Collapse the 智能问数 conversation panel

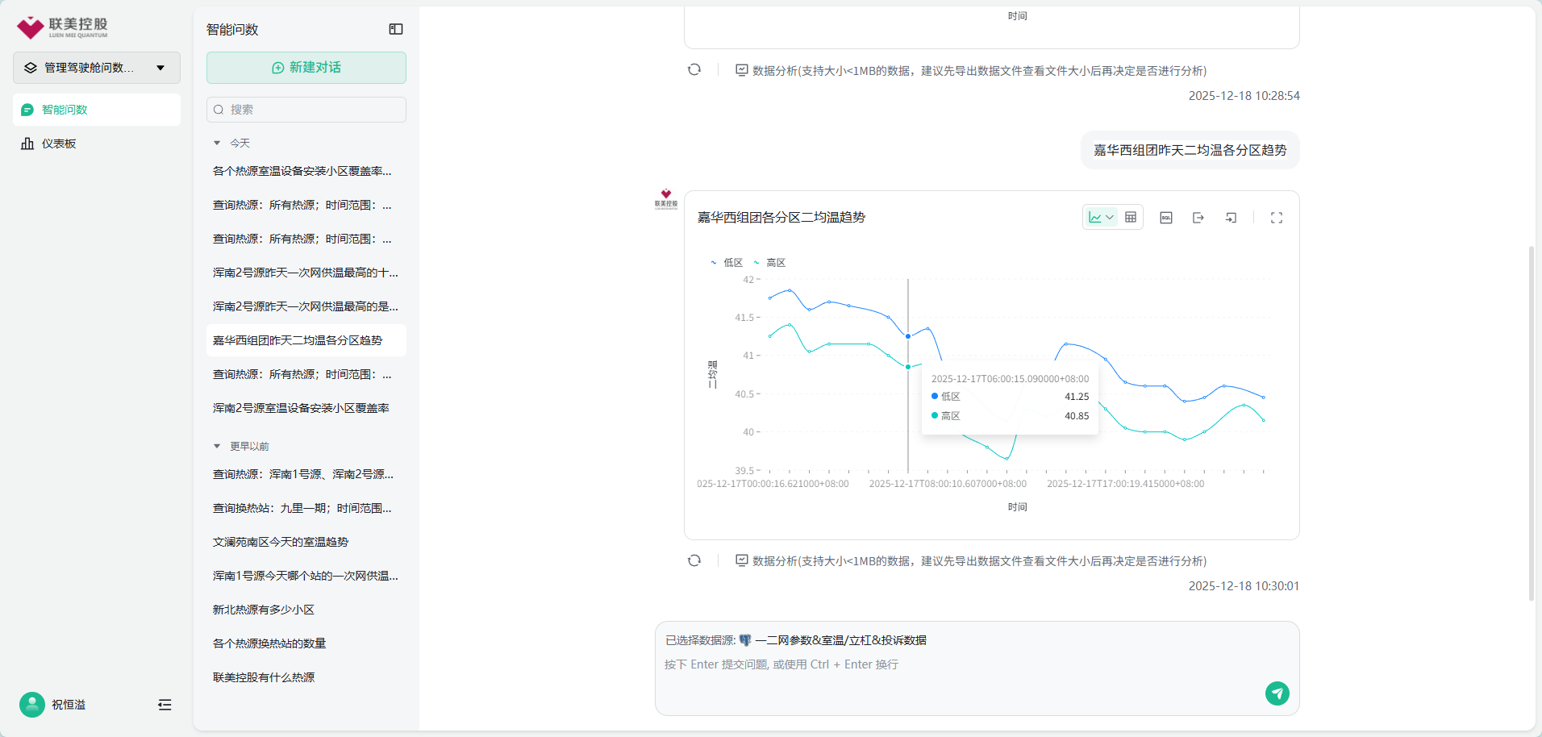(396, 29)
